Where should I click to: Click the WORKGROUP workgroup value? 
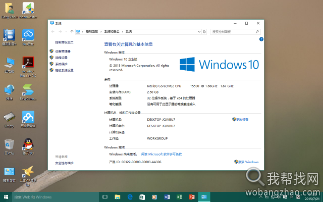[157, 138]
